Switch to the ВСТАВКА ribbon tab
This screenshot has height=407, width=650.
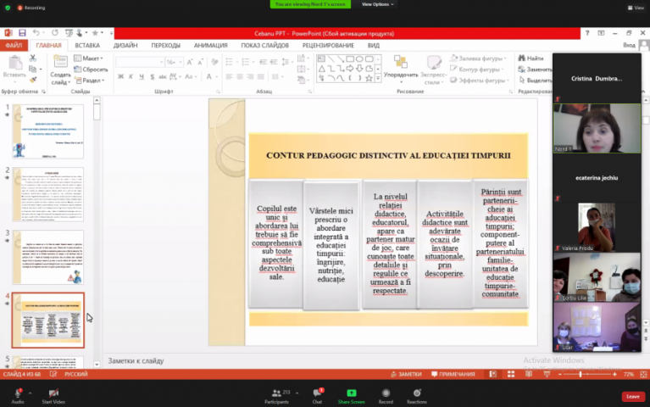tap(86, 45)
